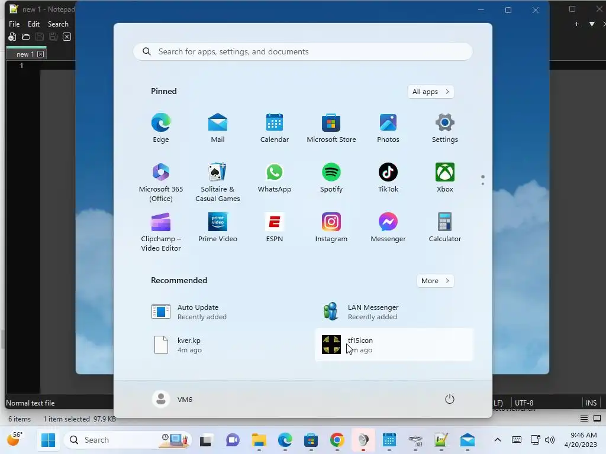Show hidden system tray icons chevron

point(498,440)
